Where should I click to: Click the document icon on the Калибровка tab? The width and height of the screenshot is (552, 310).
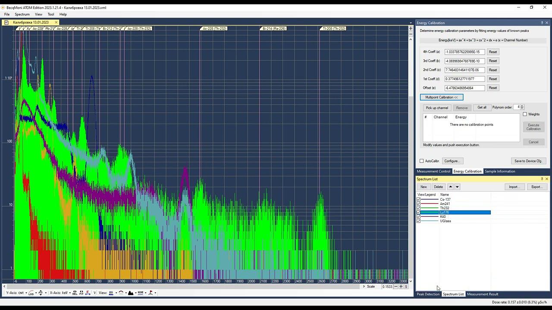click(x=6, y=22)
